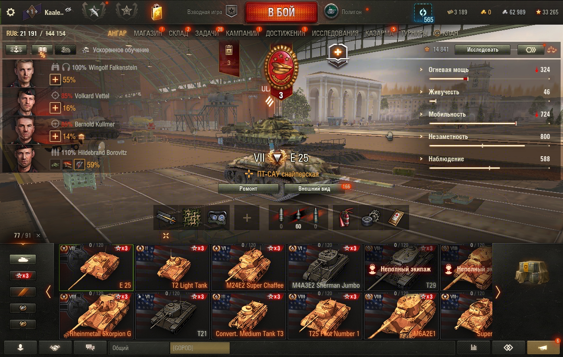
Task: Toggle the x3 bonus carousel filter
Action: 22,276
